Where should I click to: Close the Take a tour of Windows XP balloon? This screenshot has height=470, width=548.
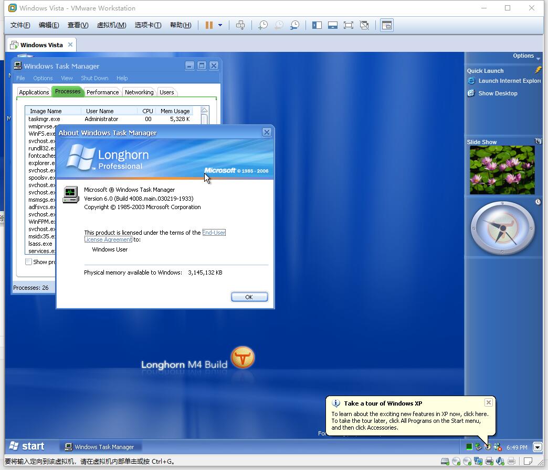489,402
